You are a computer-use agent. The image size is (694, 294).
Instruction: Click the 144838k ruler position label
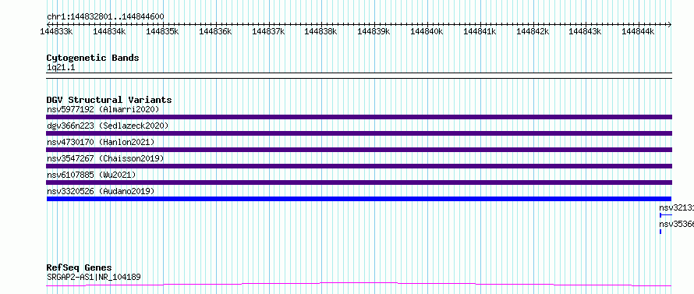tap(320, 31)
